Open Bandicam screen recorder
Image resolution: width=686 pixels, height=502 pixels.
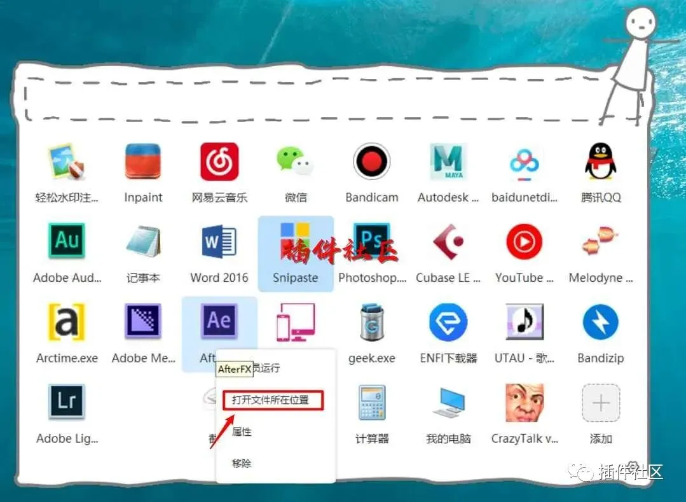(371, 162)
